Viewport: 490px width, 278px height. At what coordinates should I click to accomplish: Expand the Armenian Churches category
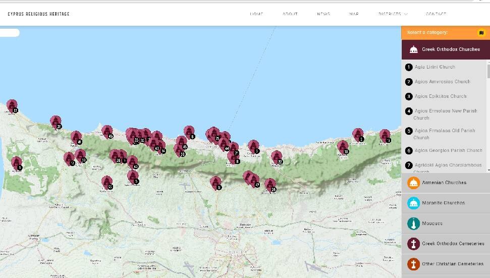446,183
